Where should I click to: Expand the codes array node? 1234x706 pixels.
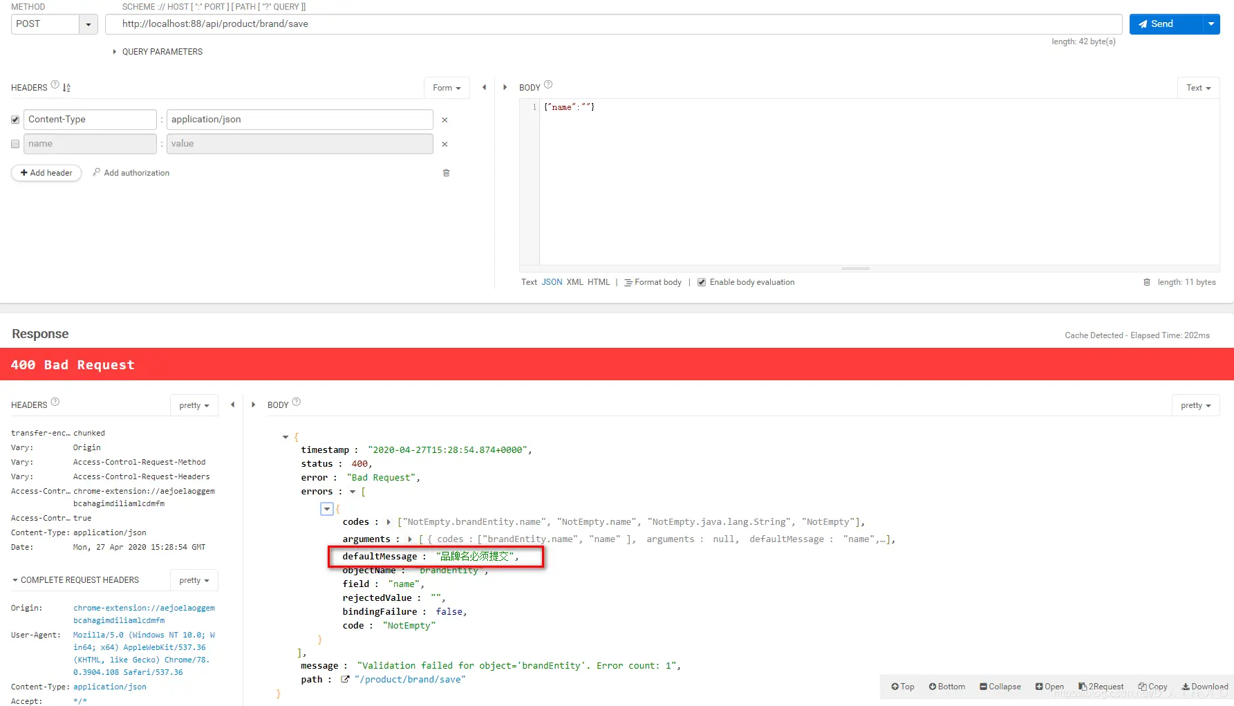pos(389,522)
